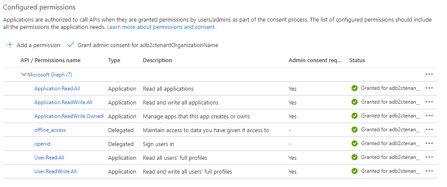Image resolution: width=447 pixels, height=187 pixels.
Task: Open Learn more about permissions and consent link
Action: click(x=161, y=27)
